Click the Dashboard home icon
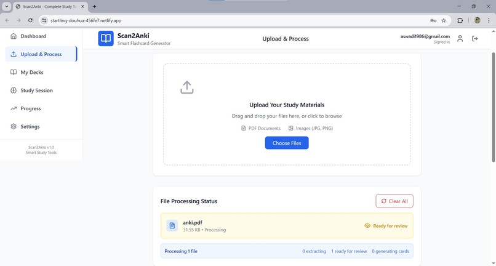 (x=14, y=36)
